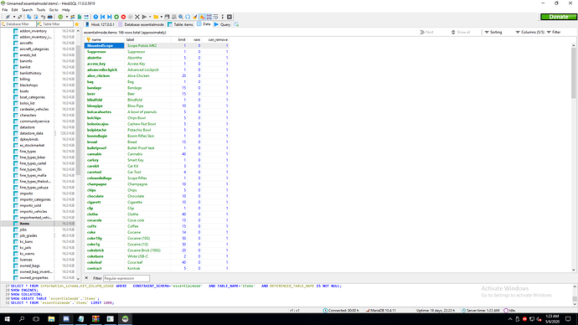This screenshot has width=578, height=325.
Task: Switch to the Query tab
Action: click(x=222, y=24)
